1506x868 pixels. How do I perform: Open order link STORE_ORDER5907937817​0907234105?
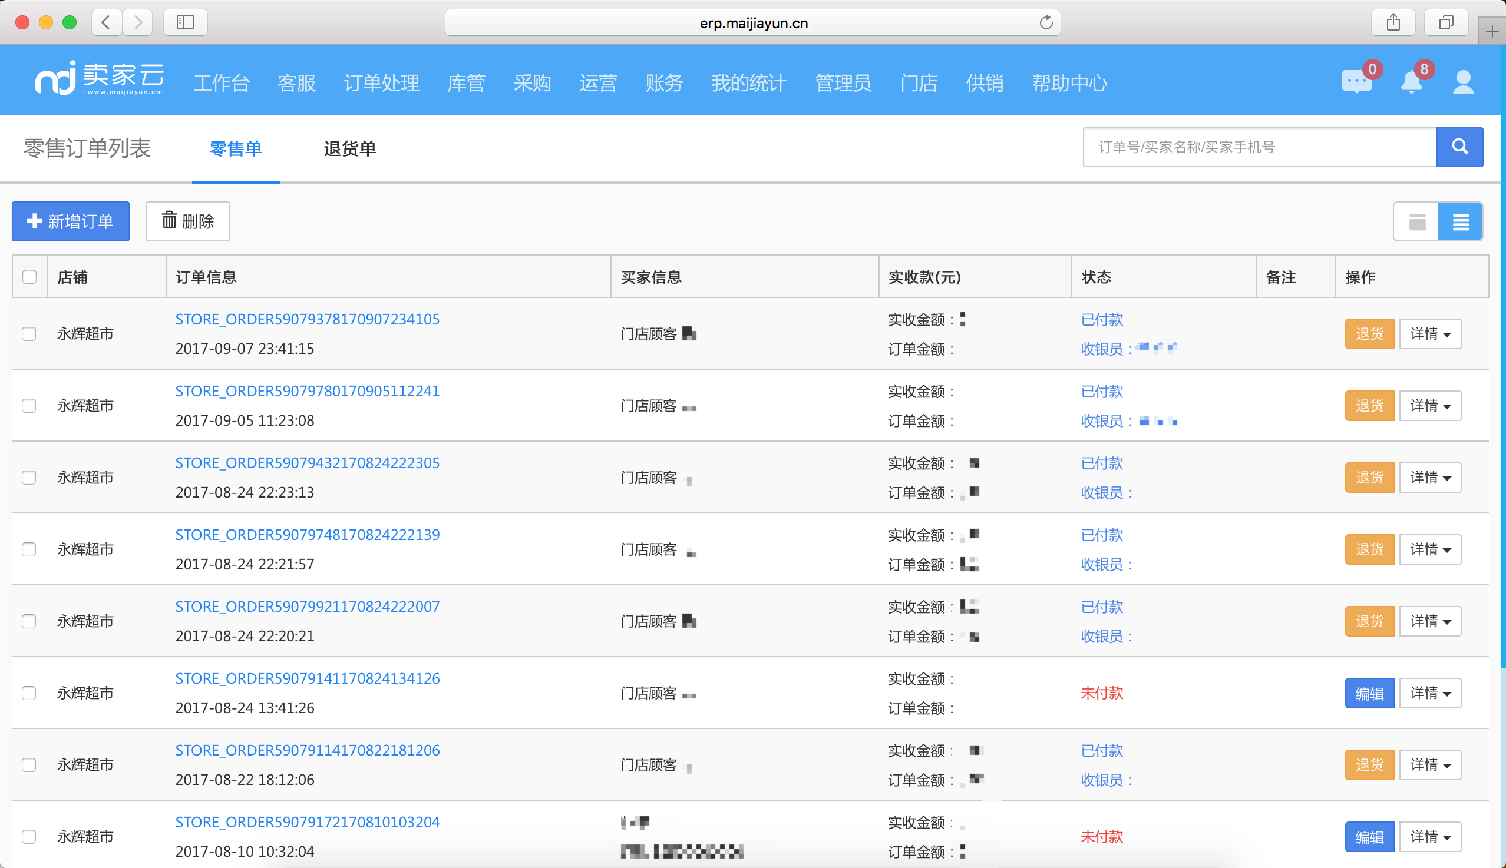[x=307, y=319]
